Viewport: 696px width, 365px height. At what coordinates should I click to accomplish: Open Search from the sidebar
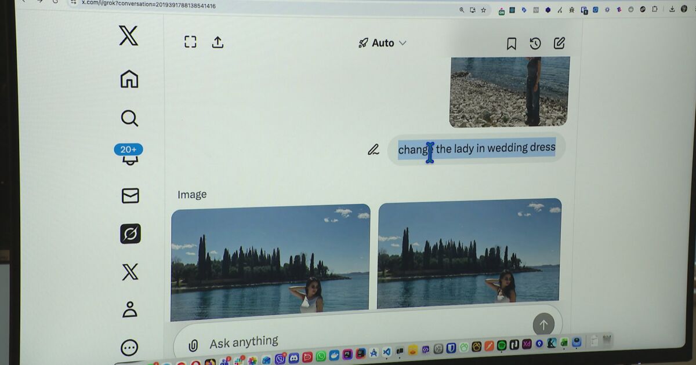129,118
